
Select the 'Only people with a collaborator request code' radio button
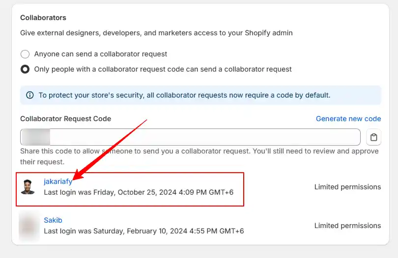25,69
